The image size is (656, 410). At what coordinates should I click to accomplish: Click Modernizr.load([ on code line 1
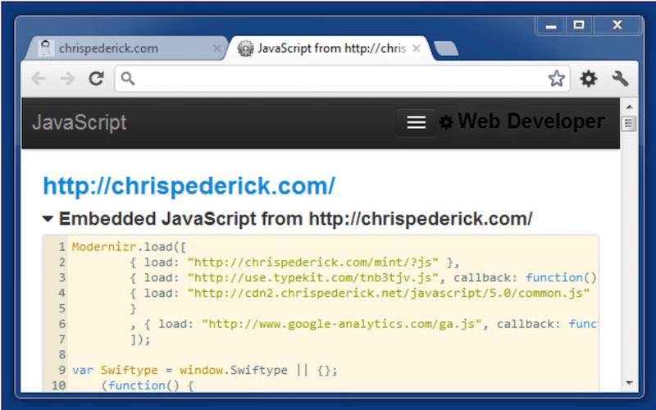(130, 247)
